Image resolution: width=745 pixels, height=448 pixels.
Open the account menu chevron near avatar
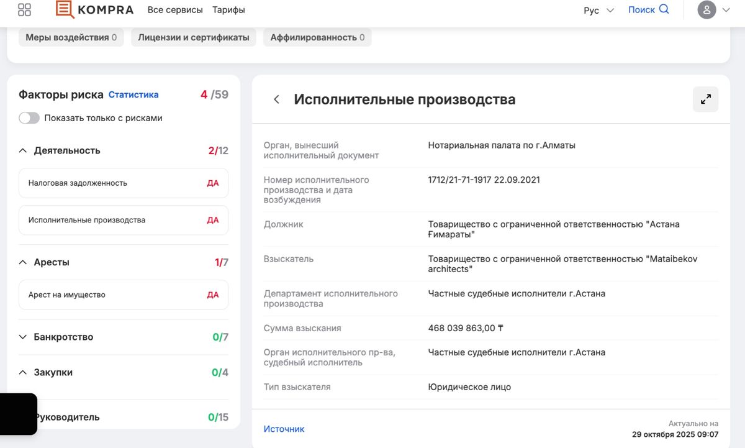point(726,10)
